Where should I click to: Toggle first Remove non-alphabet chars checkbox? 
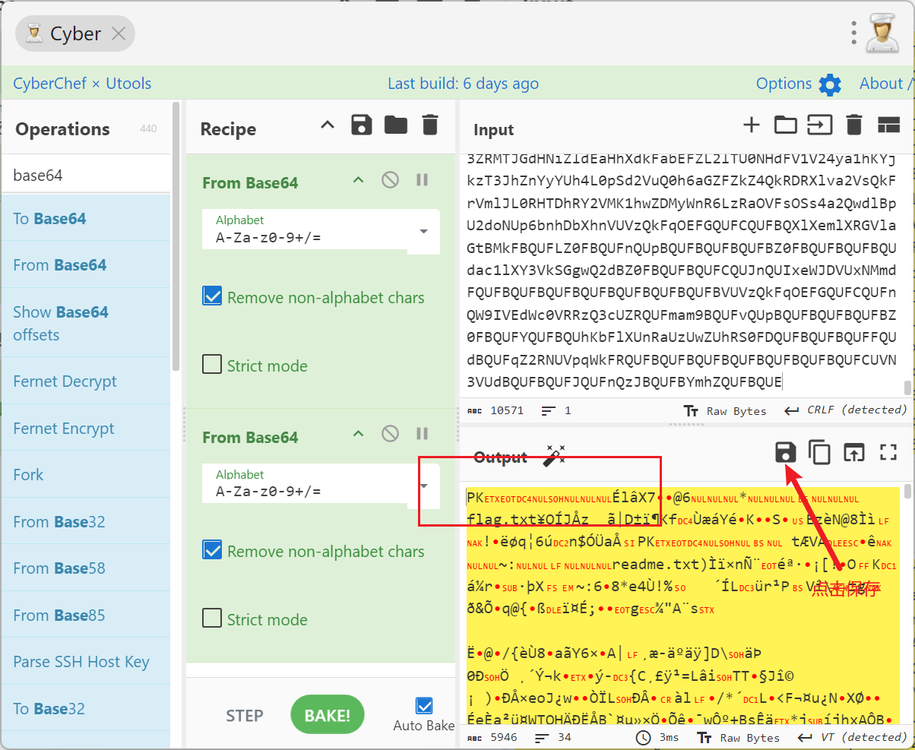click(212, 296)
